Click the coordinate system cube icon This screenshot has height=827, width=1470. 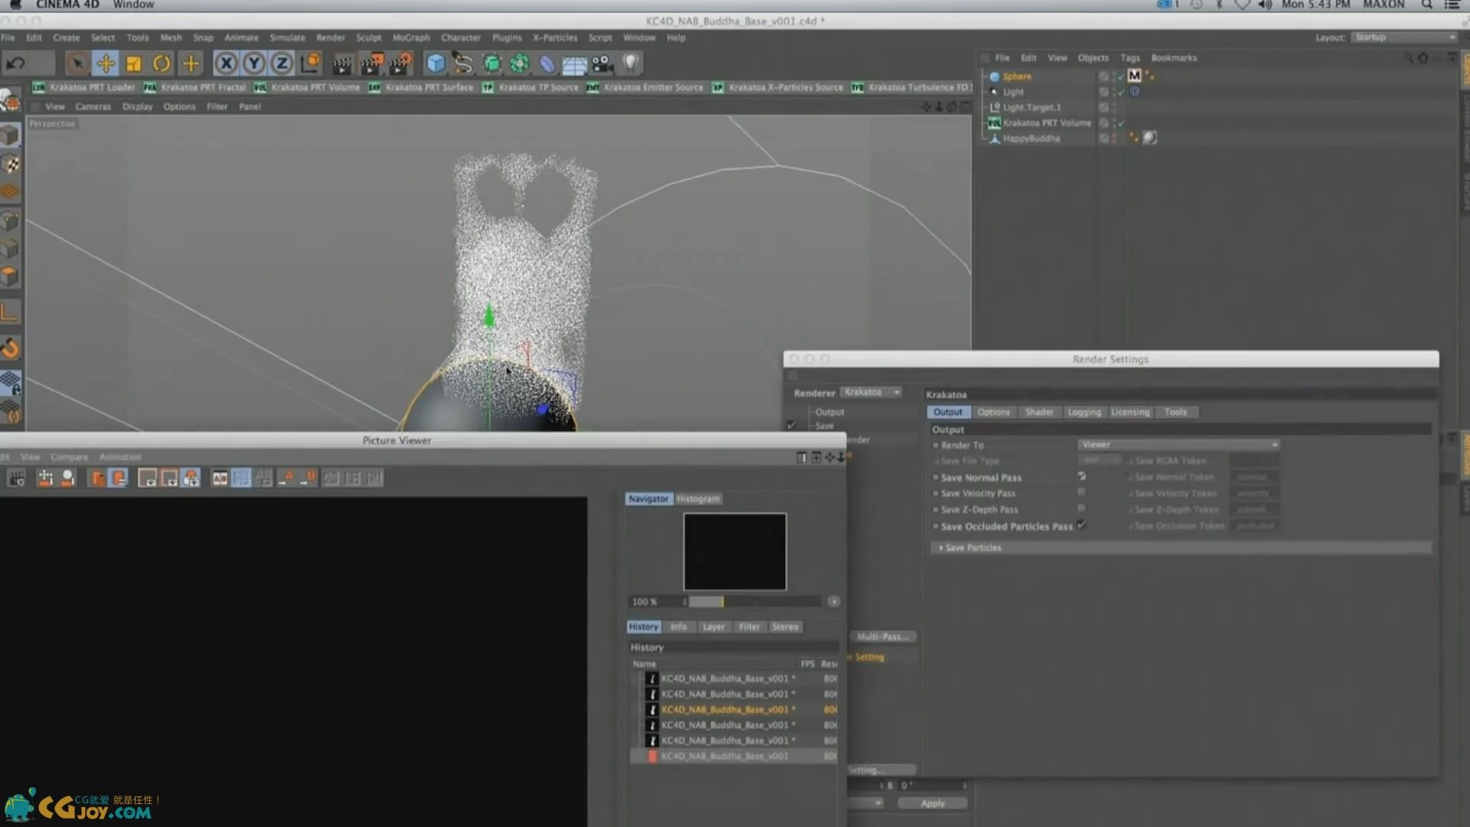tap(311, 64)
